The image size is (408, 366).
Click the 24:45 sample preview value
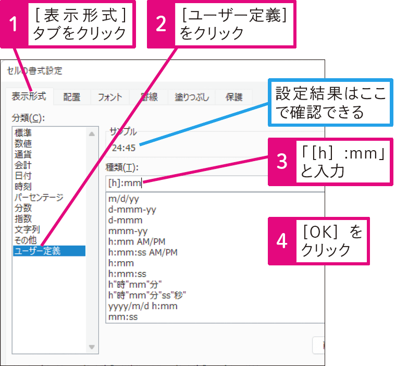click(x=123, y=148)
